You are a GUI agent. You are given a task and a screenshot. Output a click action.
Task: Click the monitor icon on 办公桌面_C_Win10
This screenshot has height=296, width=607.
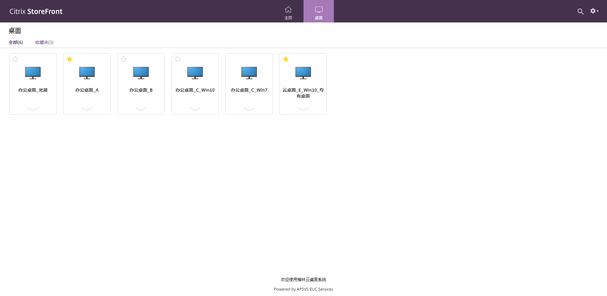(x=195, y=73)
